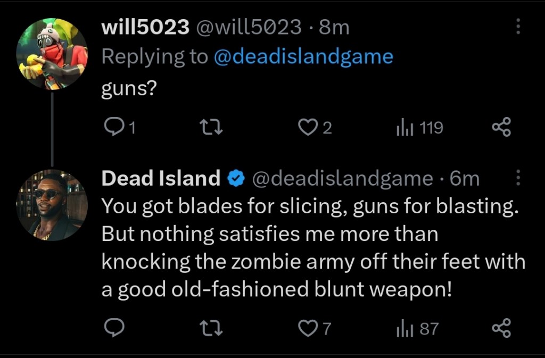This screenshot has width=545, height=358.
Task: Open the @deadislandgame mention link
Action: (x=303, y=57)
